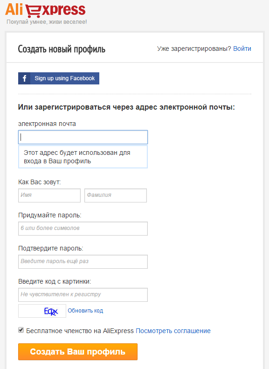The width and height of the screenshot is (269, 369).
Task: Click the 'Создать новый профиль' heading
Action: [62, 49]
